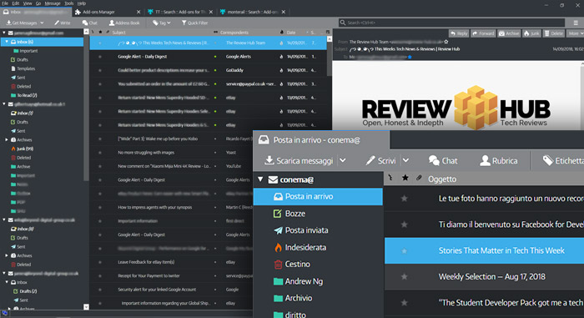Open Get Messages dropdown arrow
This screenshot has width=584, height=318.
click(42, 23)
